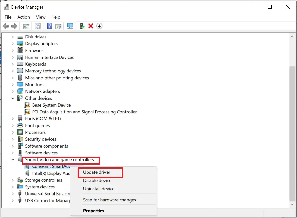Click the Update device driver toolbar icon
This screenshot has width=297, height=218.
click(x=82, y=26)
